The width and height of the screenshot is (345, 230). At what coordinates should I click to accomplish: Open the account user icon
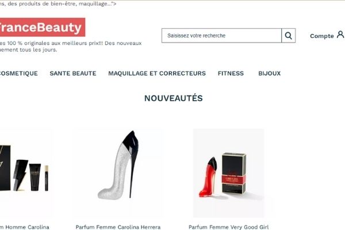340,34
